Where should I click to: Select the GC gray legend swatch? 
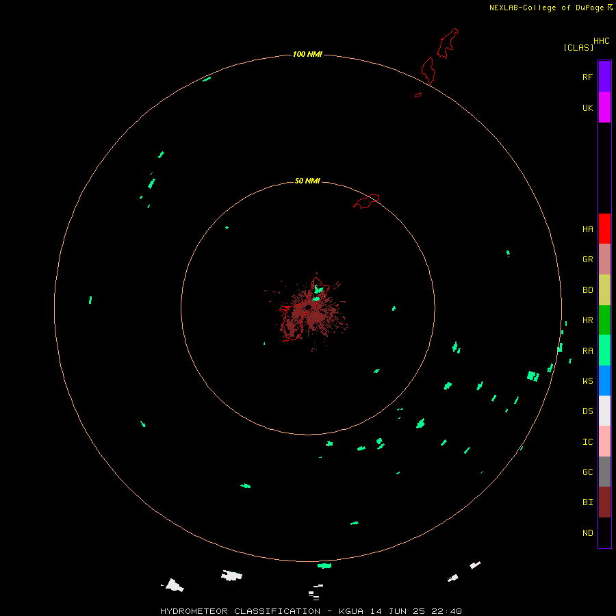(604, 472)
